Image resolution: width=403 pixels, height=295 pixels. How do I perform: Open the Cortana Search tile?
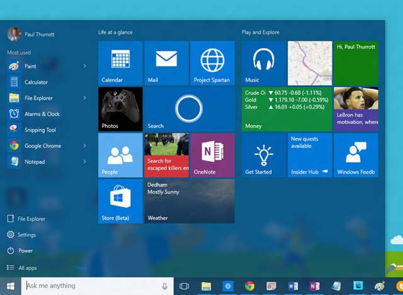click(x=190, y=109)
